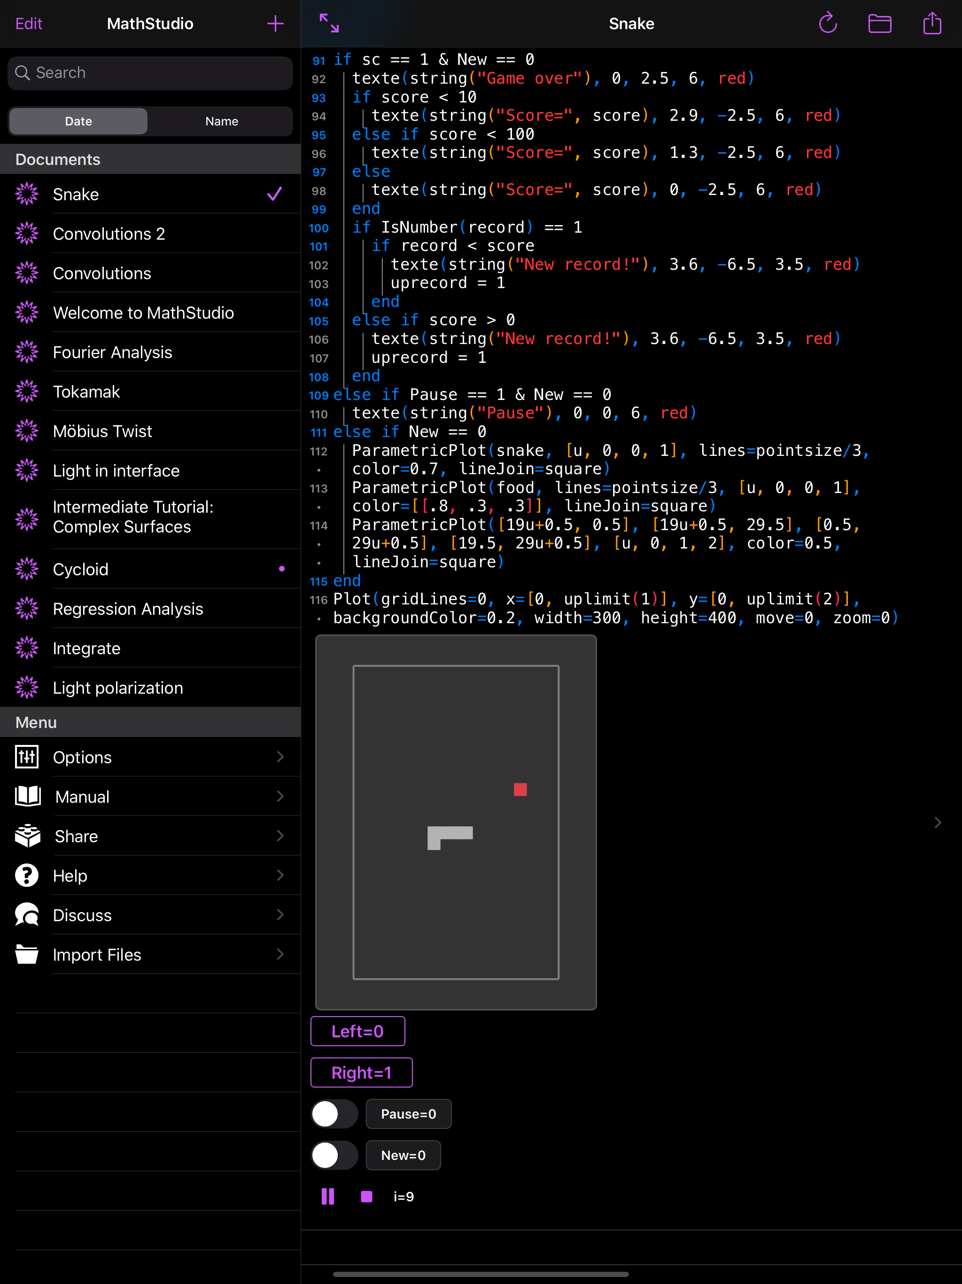Expand the Help menu chevron

280,876
